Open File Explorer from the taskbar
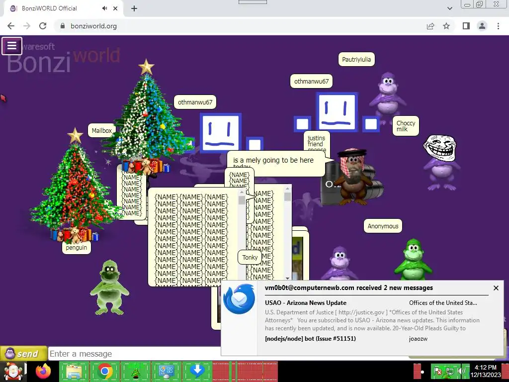Screen dimensions: 509x382 (x=74, y=371)
